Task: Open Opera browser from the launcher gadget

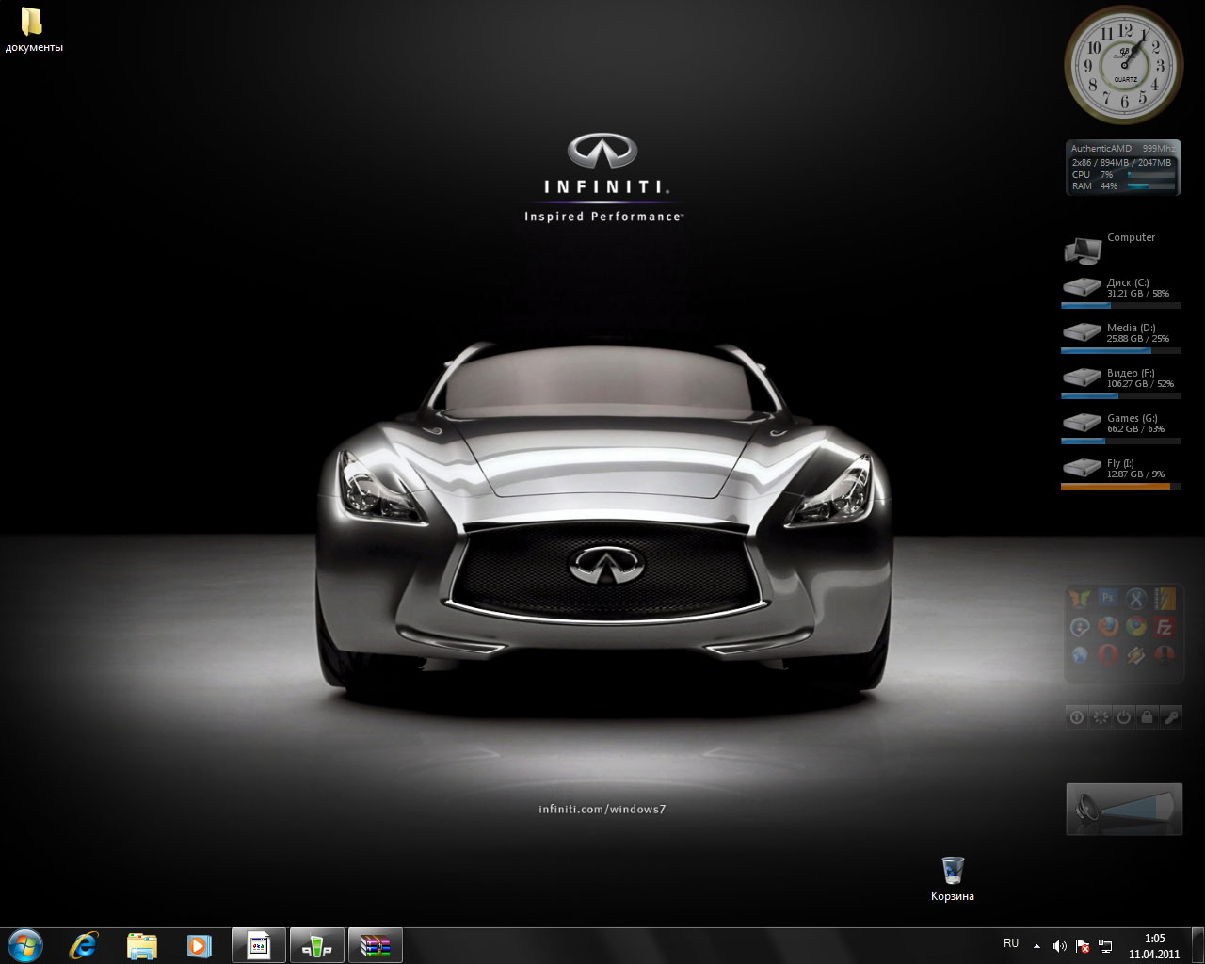Action: click(1108, 654)
